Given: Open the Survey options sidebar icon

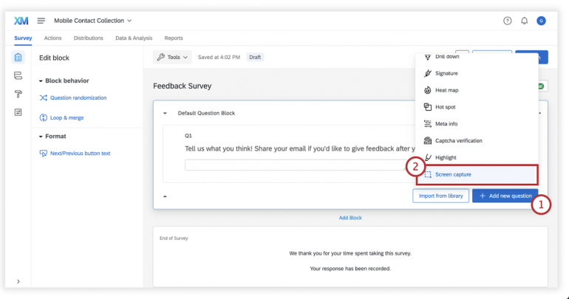Looking at the screenshot, I should click(18, 112).
